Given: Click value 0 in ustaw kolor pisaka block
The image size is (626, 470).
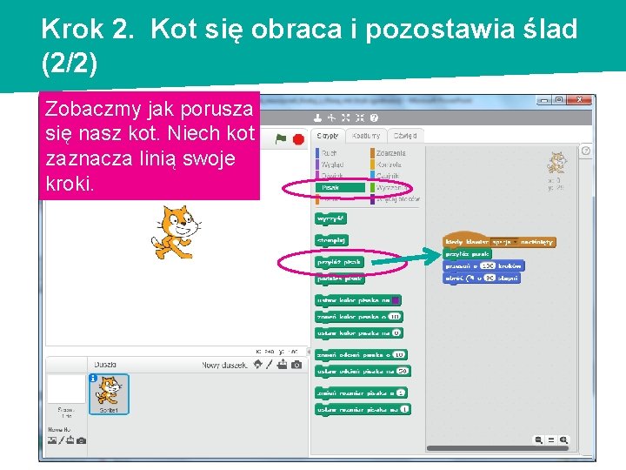Looking at the screenshot, I should 396,332.
